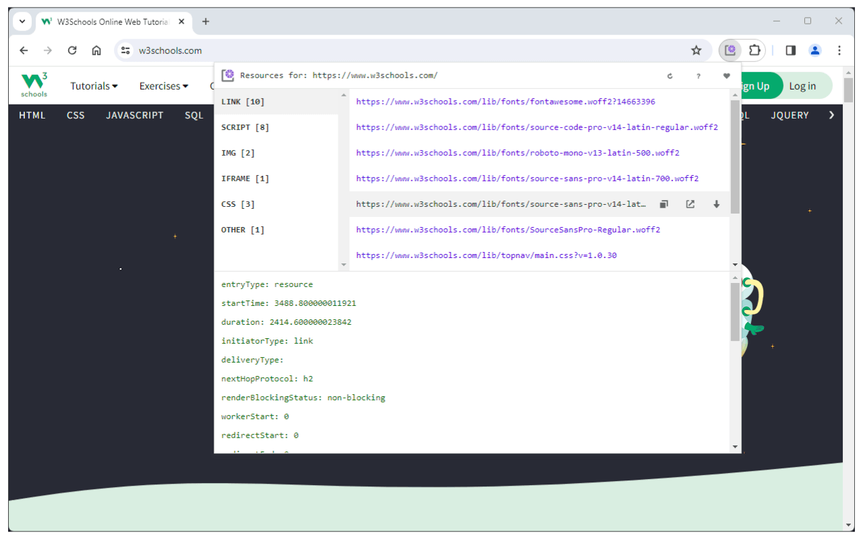Viewport: 863px width, 539px height.
Task: Expand the Exercises dropdown menu
Action: (164, 86)
